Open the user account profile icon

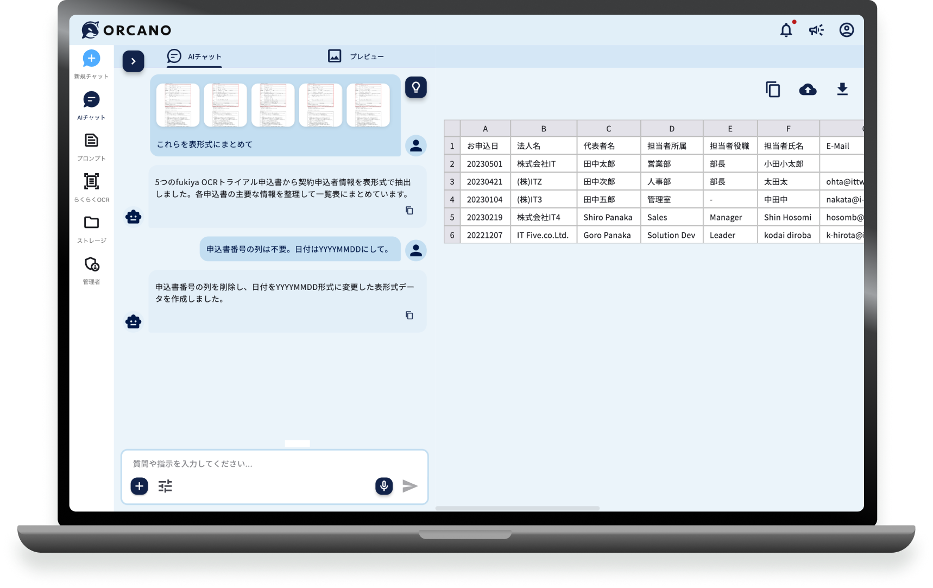pyautogui.click(x=846, y=30)
